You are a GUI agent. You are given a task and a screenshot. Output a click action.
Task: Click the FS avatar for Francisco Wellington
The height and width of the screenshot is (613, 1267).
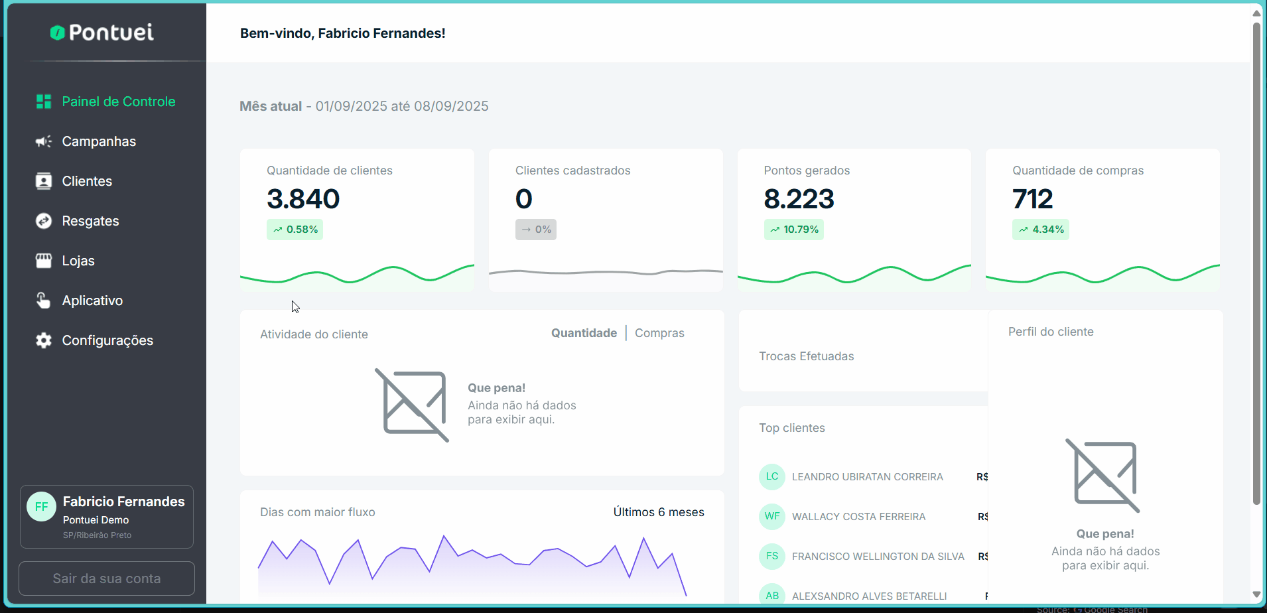click(x=772, y=556)
